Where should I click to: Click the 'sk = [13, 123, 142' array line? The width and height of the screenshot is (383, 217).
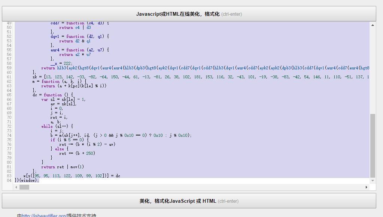coord(201,77)
